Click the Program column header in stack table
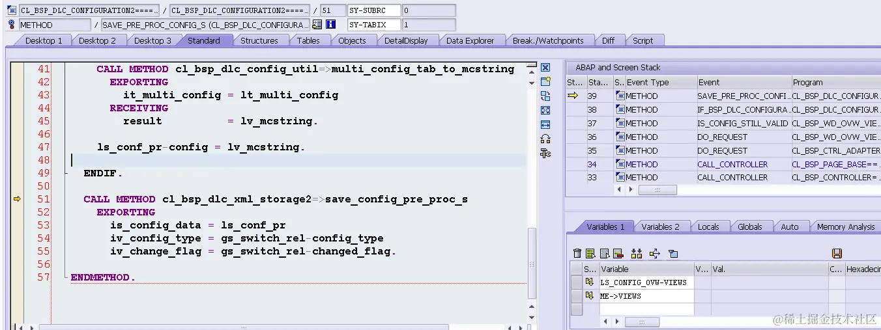Screen dimensions: 881x330 [x=835, y=83]
